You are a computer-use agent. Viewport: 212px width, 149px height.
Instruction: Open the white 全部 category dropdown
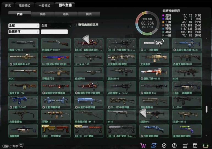(24, 25)
